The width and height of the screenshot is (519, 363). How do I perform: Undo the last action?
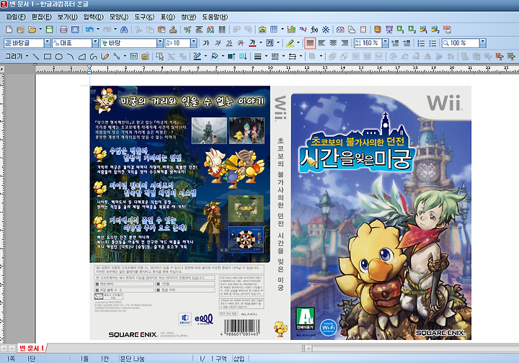pyautogui.click(x=89, y=30)
